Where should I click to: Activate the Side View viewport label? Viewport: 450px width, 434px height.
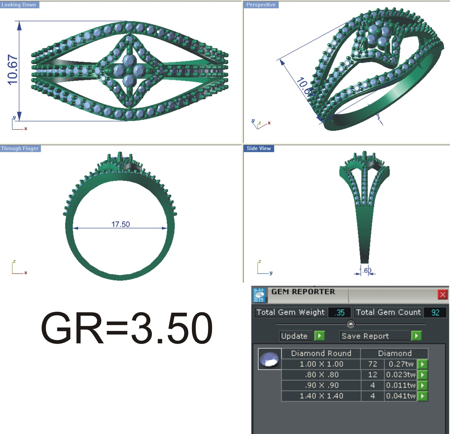(x=259, y=149)
